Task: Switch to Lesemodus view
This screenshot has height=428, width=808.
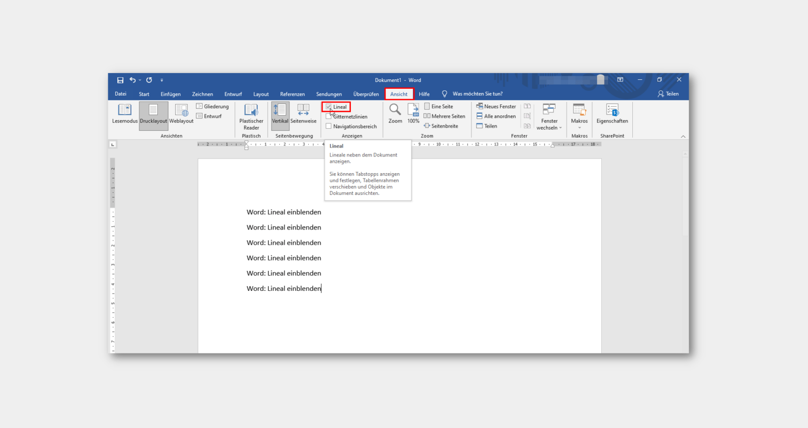Action: (125, 114)
